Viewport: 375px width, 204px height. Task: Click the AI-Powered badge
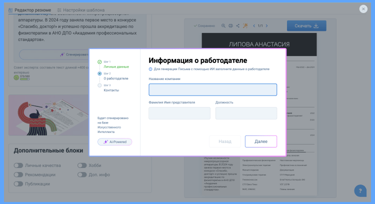click(115, 142)
